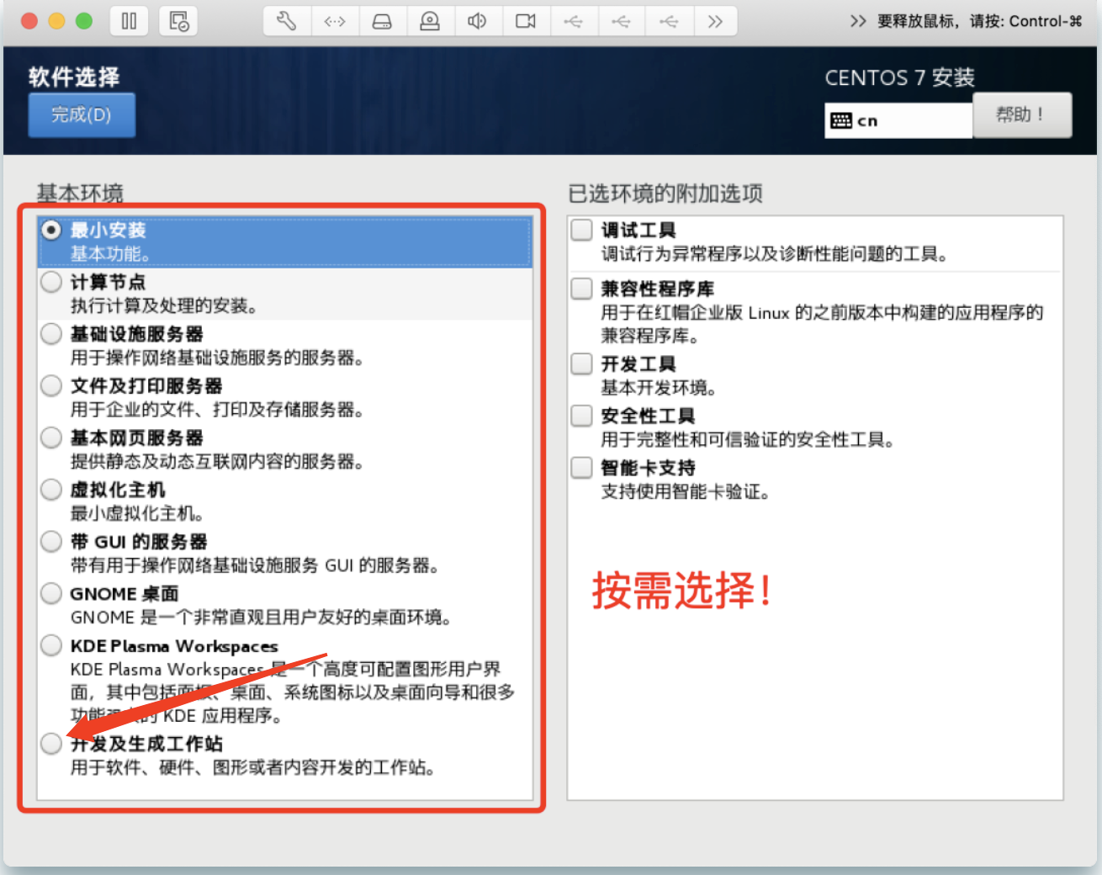
Task: Select 开发及生成工作站 radio button
Action: 51,744
